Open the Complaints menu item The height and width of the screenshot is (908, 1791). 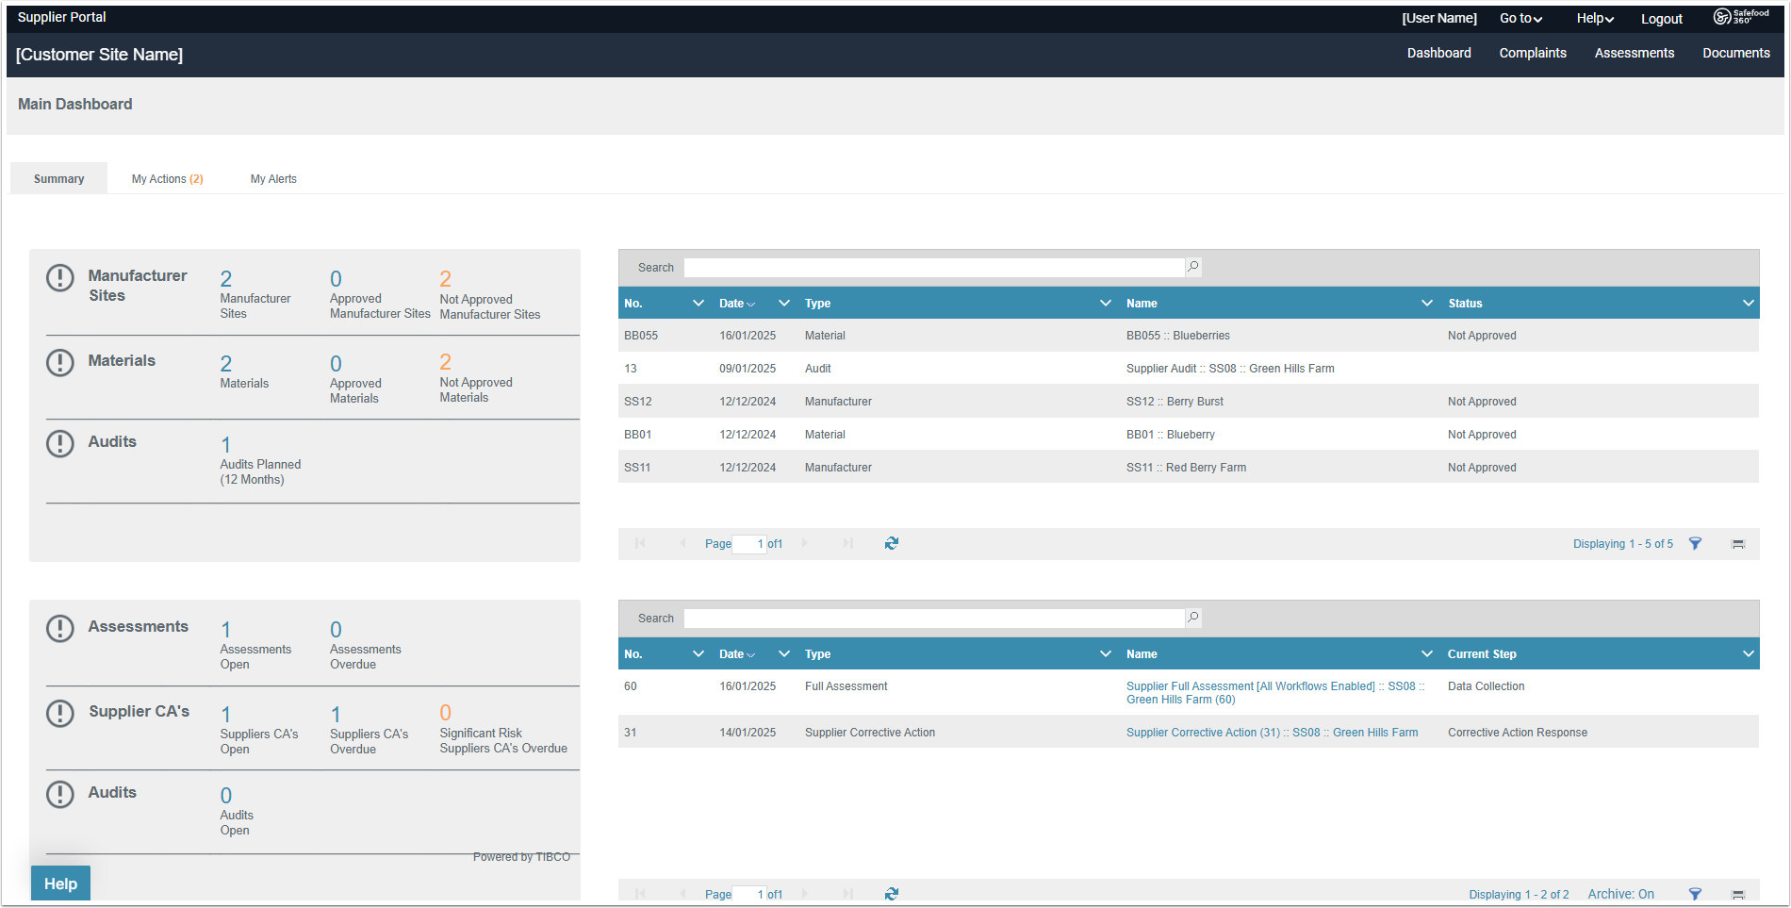pos(1533,53)
